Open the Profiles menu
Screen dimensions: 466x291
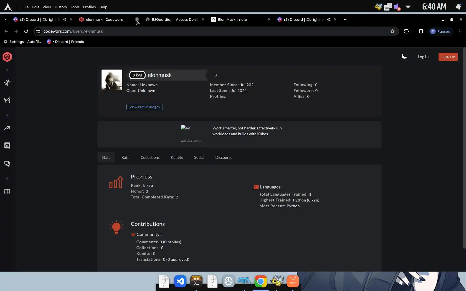point(89,7)
